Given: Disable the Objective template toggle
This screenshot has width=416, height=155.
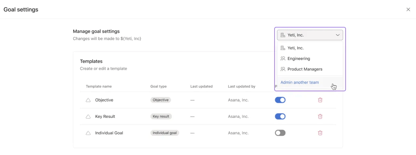Looking at the screenshot, I should point(280,100).
